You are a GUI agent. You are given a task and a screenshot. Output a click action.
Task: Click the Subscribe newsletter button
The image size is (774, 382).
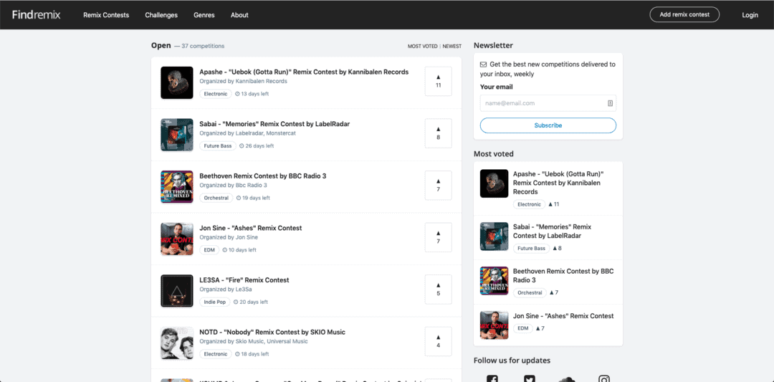click(x=548, y=125)
